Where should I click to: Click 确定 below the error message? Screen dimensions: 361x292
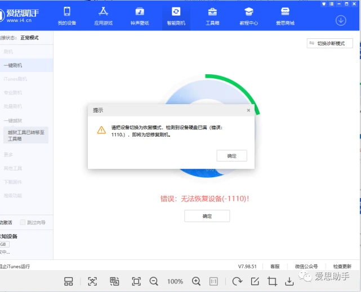click(207, 216)
